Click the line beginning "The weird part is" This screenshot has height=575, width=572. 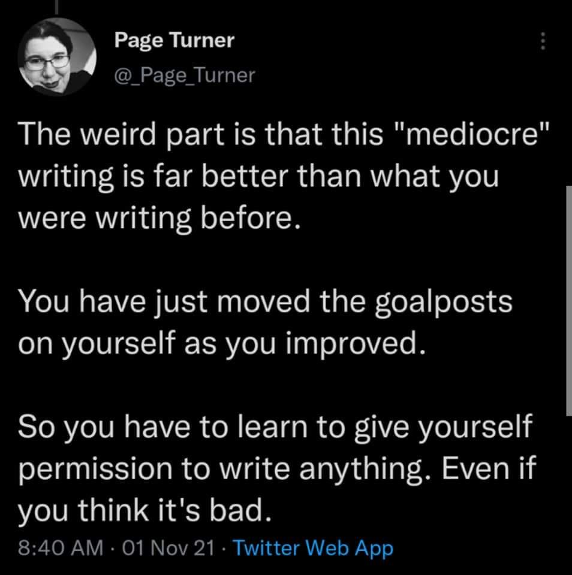pos(285,134)
